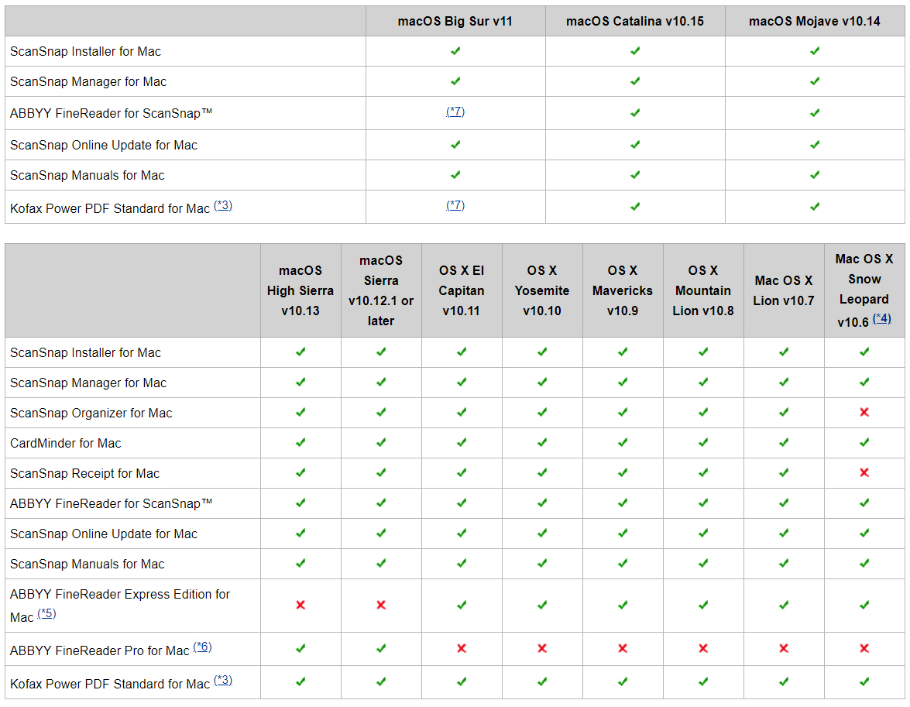Follow the *3 footnote link in the upper table
The image size is (910, 707).
click(x=223, y=206)
